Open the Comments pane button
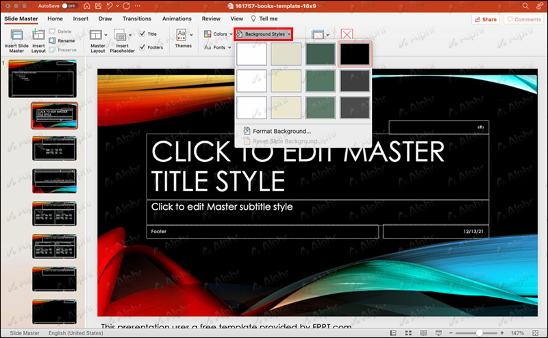The width and height of the screenshot is (548, 338). click(523, 20)
